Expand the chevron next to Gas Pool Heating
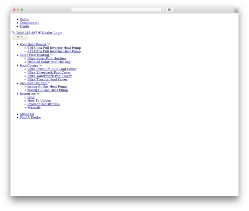Image resolution: width=249 pixels, height=211 pixels. coord(49,83)
